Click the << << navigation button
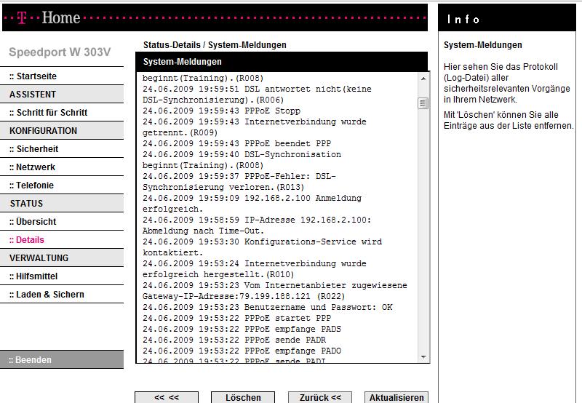This screenshot has height=403, width=582. (x=167, y=397)
